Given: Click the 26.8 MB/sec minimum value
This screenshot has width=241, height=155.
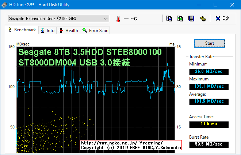Looking at the screenshot, I should coord(209,72).
